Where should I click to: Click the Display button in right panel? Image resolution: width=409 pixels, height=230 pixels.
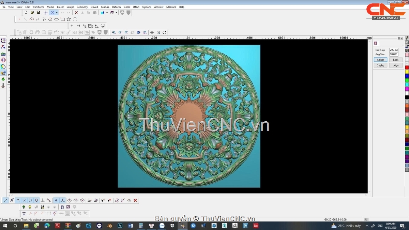click(380, 65)
